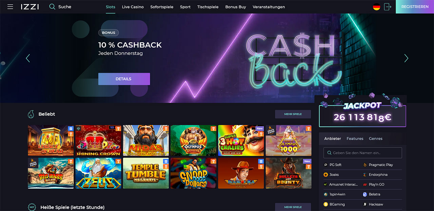
Task: Open the Snoop Dogg Dollars game thumbnail
Action: tap(193, 173)
